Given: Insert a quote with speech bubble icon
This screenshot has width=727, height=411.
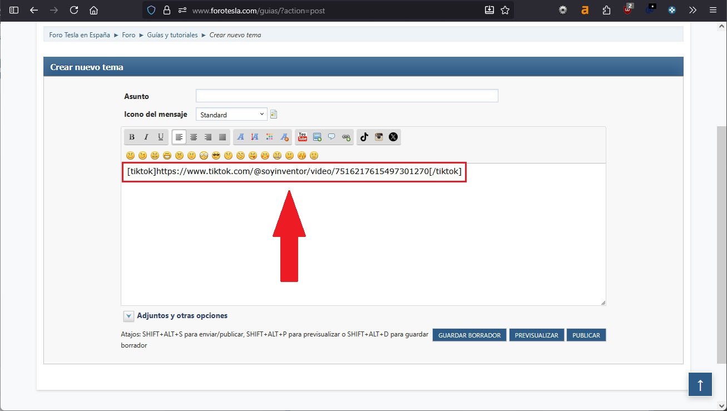Looking at the screenshot, I should coord(332,137).
